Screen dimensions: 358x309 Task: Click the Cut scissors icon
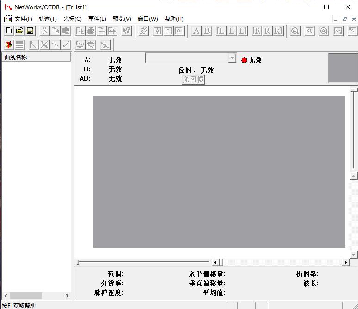click(x=44, y=31)
